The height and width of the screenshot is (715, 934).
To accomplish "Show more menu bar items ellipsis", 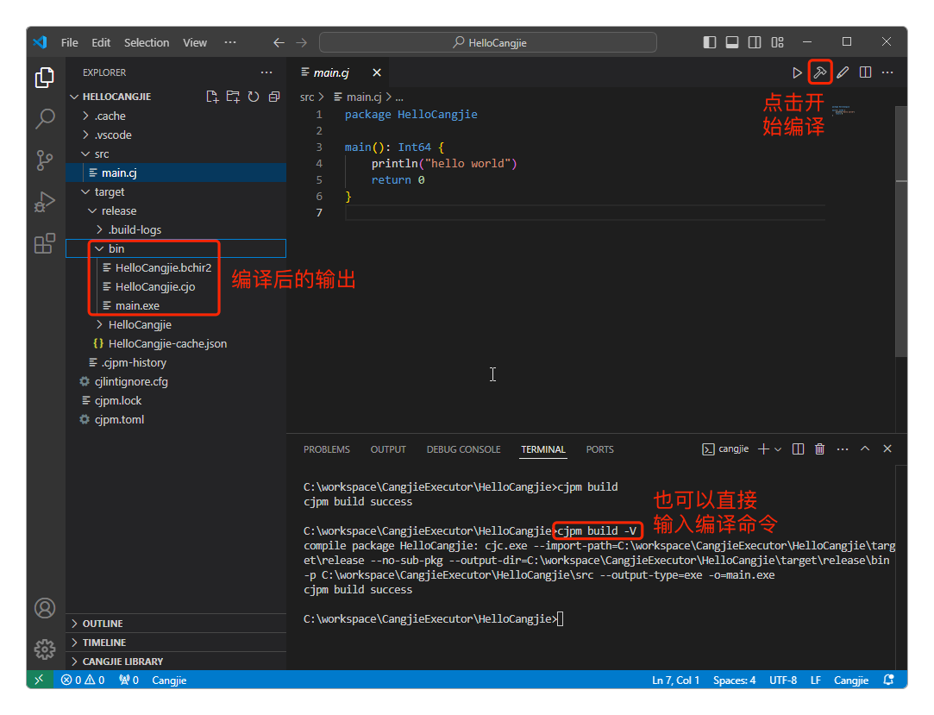I will click(230, 43).
